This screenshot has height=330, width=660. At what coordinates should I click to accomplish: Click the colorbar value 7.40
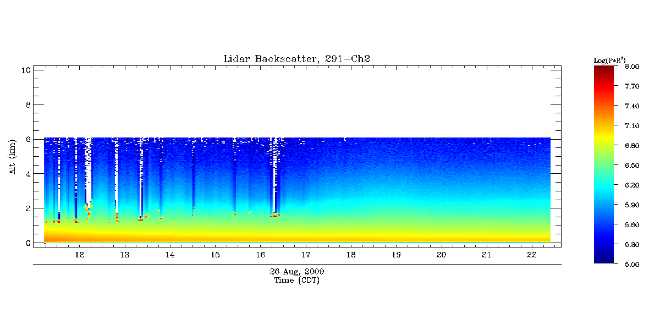(632, 106)
